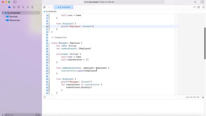Click "subordinate.display()" call
Viewport: 206px width, 116px height.
pos(79,87)
